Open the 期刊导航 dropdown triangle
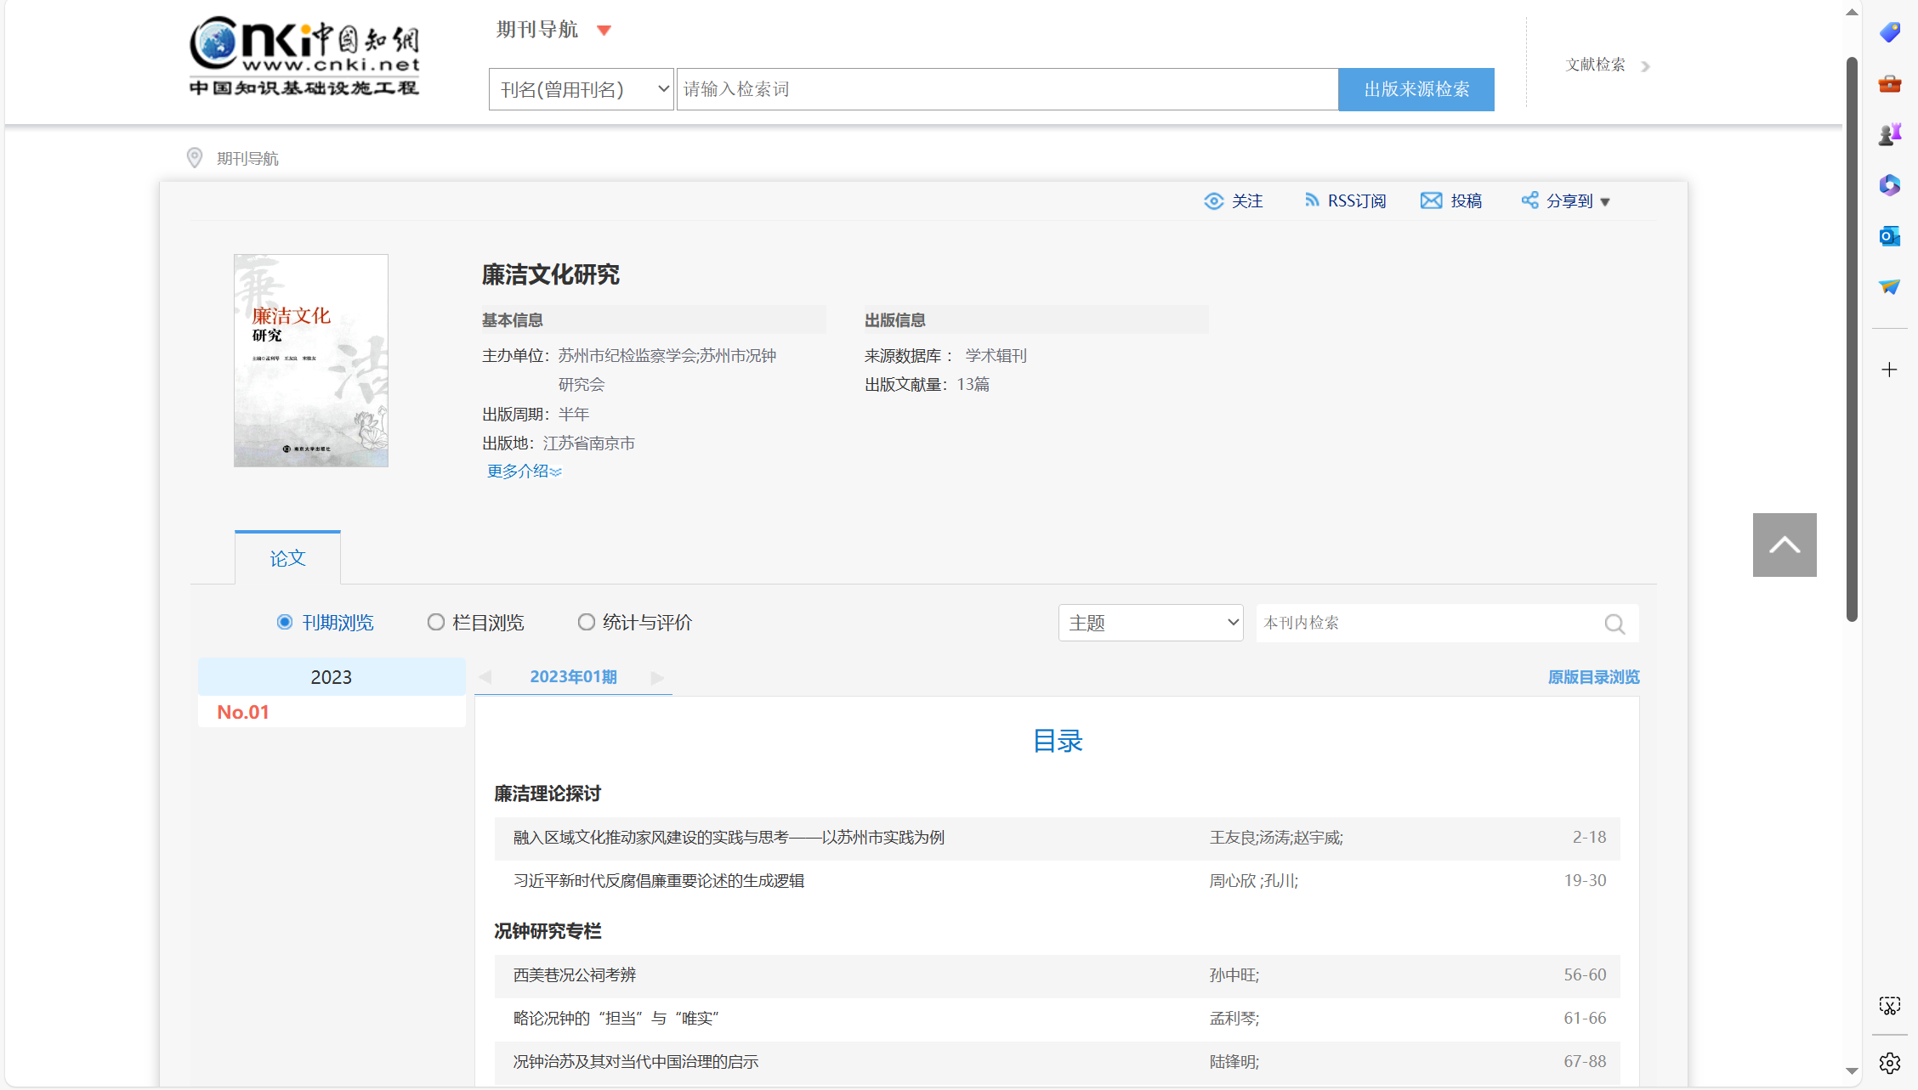The height and width of the screenshot is (1090, 1918). (604, 31)
